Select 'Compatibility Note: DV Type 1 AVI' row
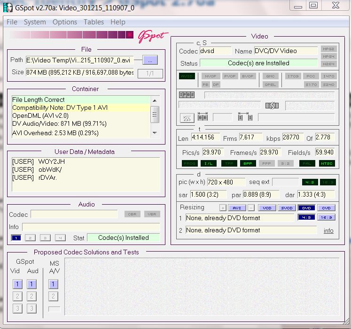The height and width of the screenshot is (329, 351). [81, 107]
